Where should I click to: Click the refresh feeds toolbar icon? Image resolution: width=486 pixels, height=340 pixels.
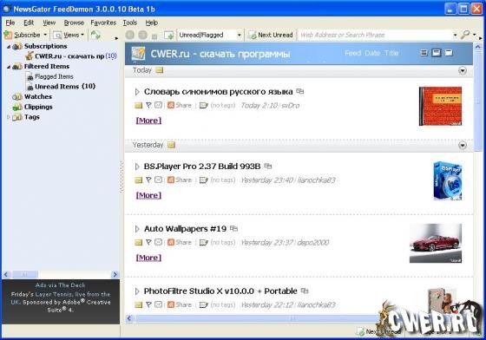(95, 35)
